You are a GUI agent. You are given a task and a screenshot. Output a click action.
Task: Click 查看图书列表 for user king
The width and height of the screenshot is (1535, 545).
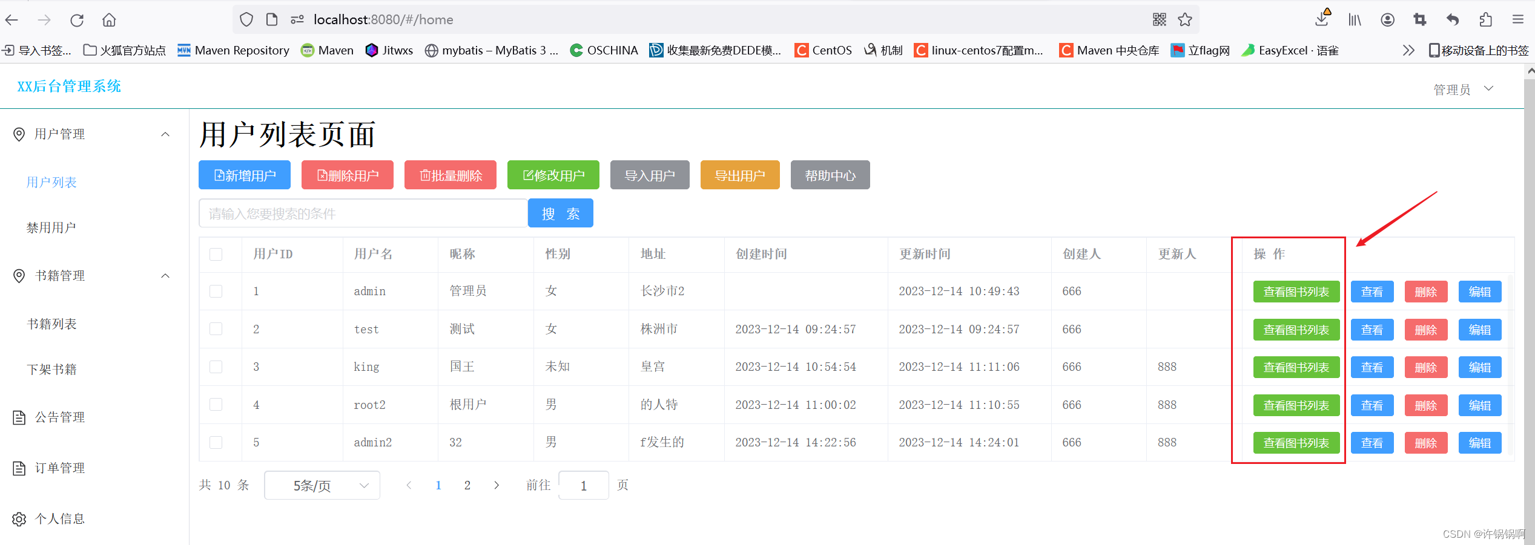point(1296,367)
